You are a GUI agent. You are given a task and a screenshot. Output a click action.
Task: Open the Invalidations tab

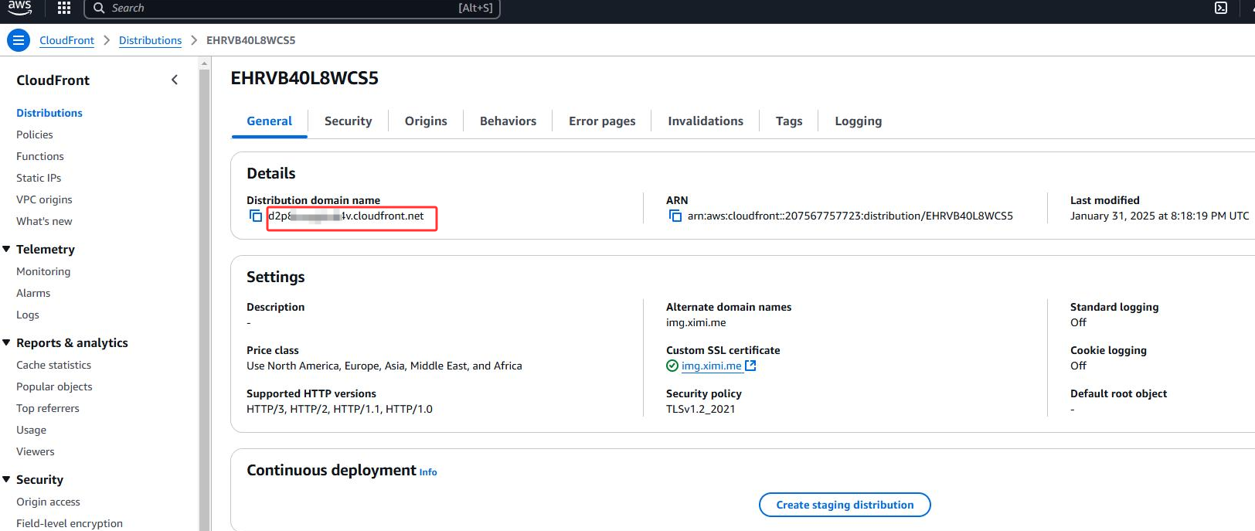click(706, 121)
